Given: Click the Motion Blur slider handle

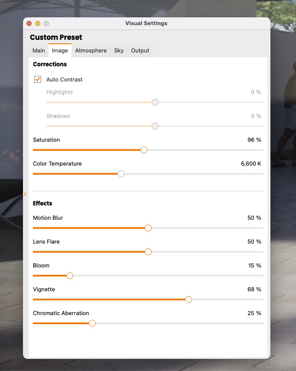Looking at the screenshot, I should pyautogui.click(x=148, y=228).
